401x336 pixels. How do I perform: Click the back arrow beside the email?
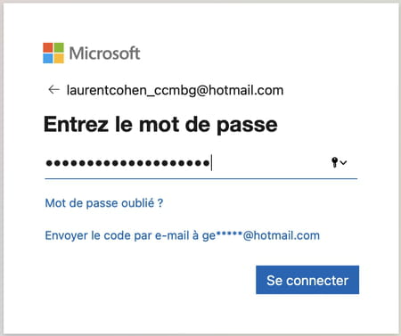click(x=54, y=89)
